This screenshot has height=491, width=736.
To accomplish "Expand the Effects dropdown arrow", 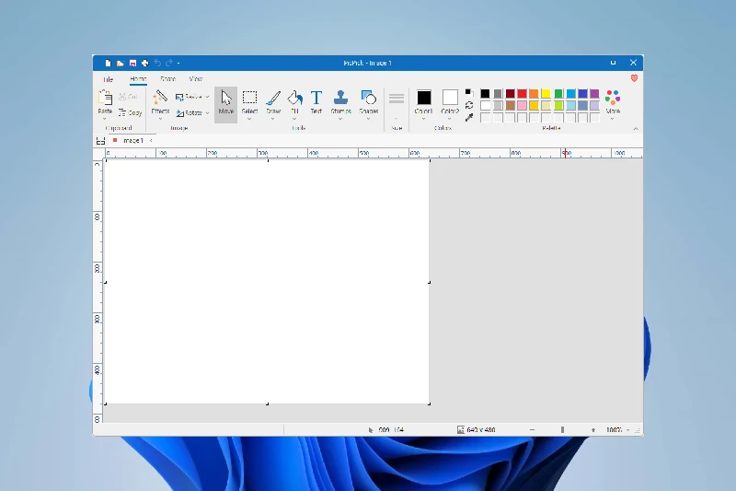I will [x=160, y=119].
